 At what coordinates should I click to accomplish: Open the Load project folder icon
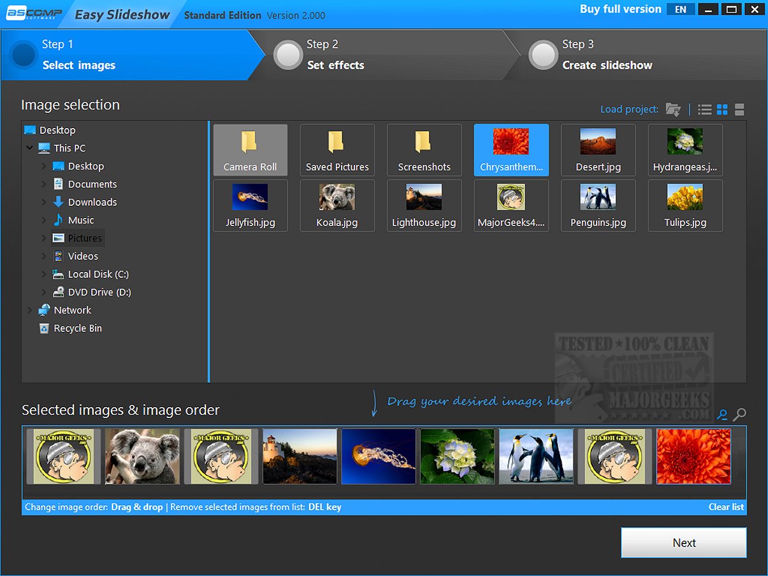(x=673, y=109)
